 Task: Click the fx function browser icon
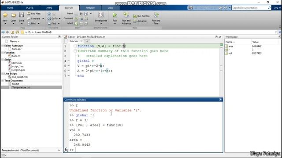(x=66, y=150)
